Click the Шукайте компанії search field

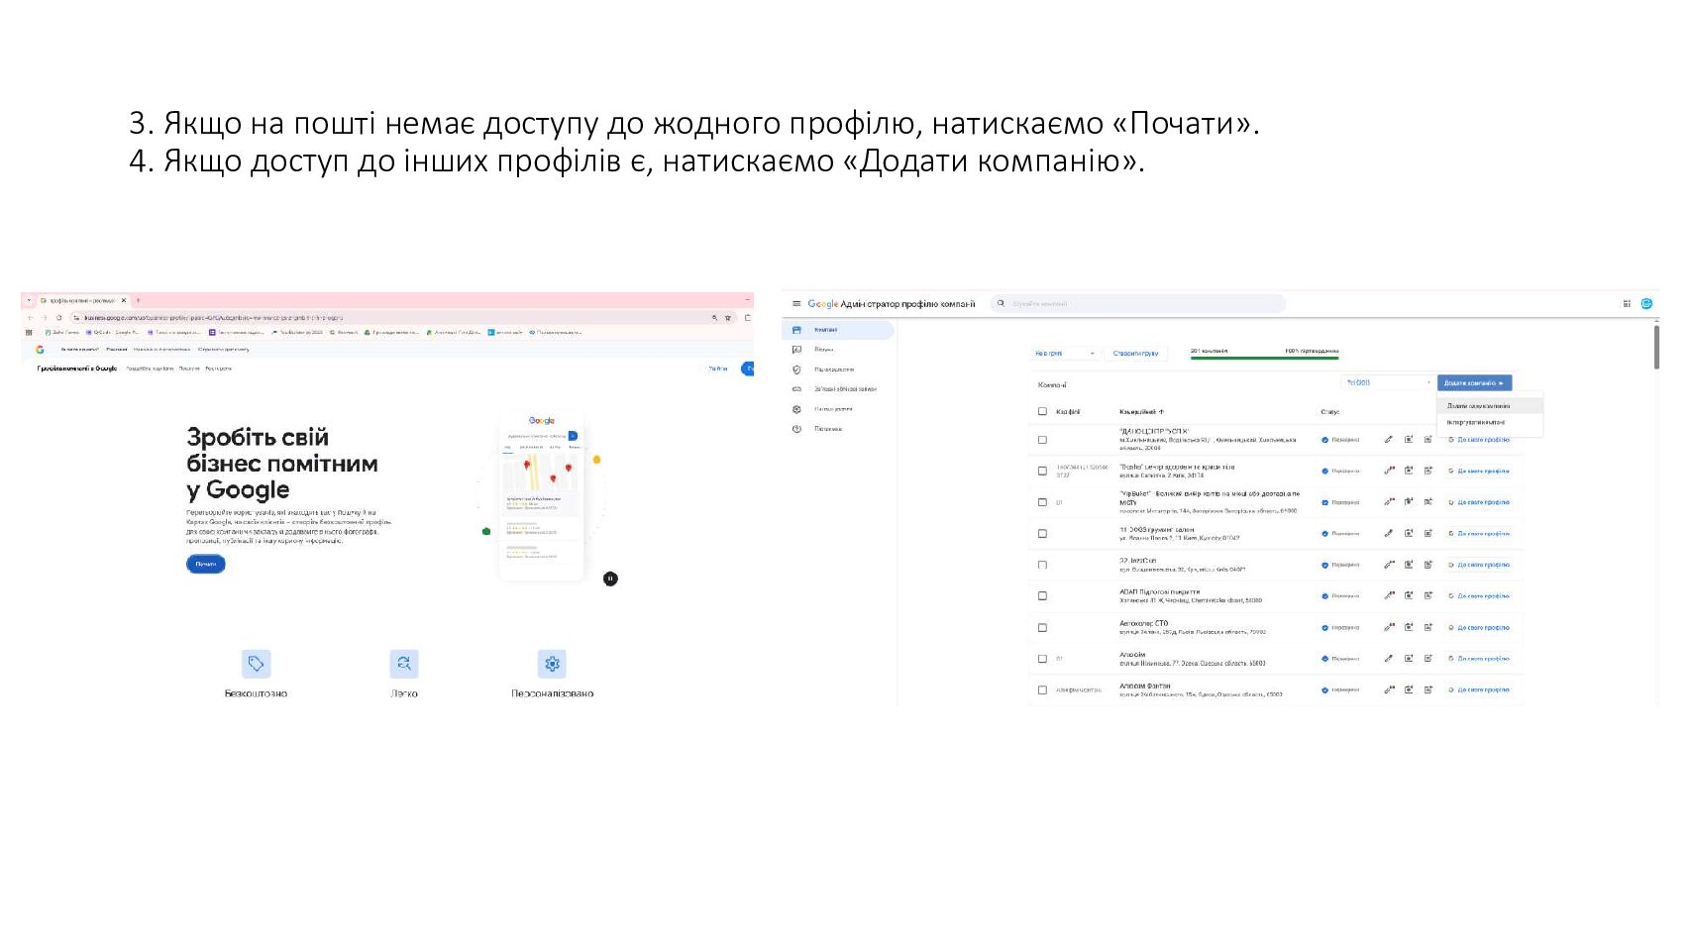[1137, 304]
